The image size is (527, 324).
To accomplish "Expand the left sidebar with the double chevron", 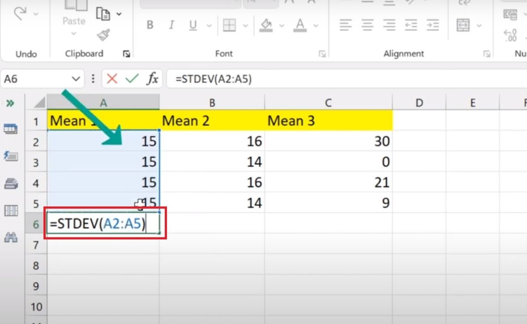I will (x=10, y=103).
